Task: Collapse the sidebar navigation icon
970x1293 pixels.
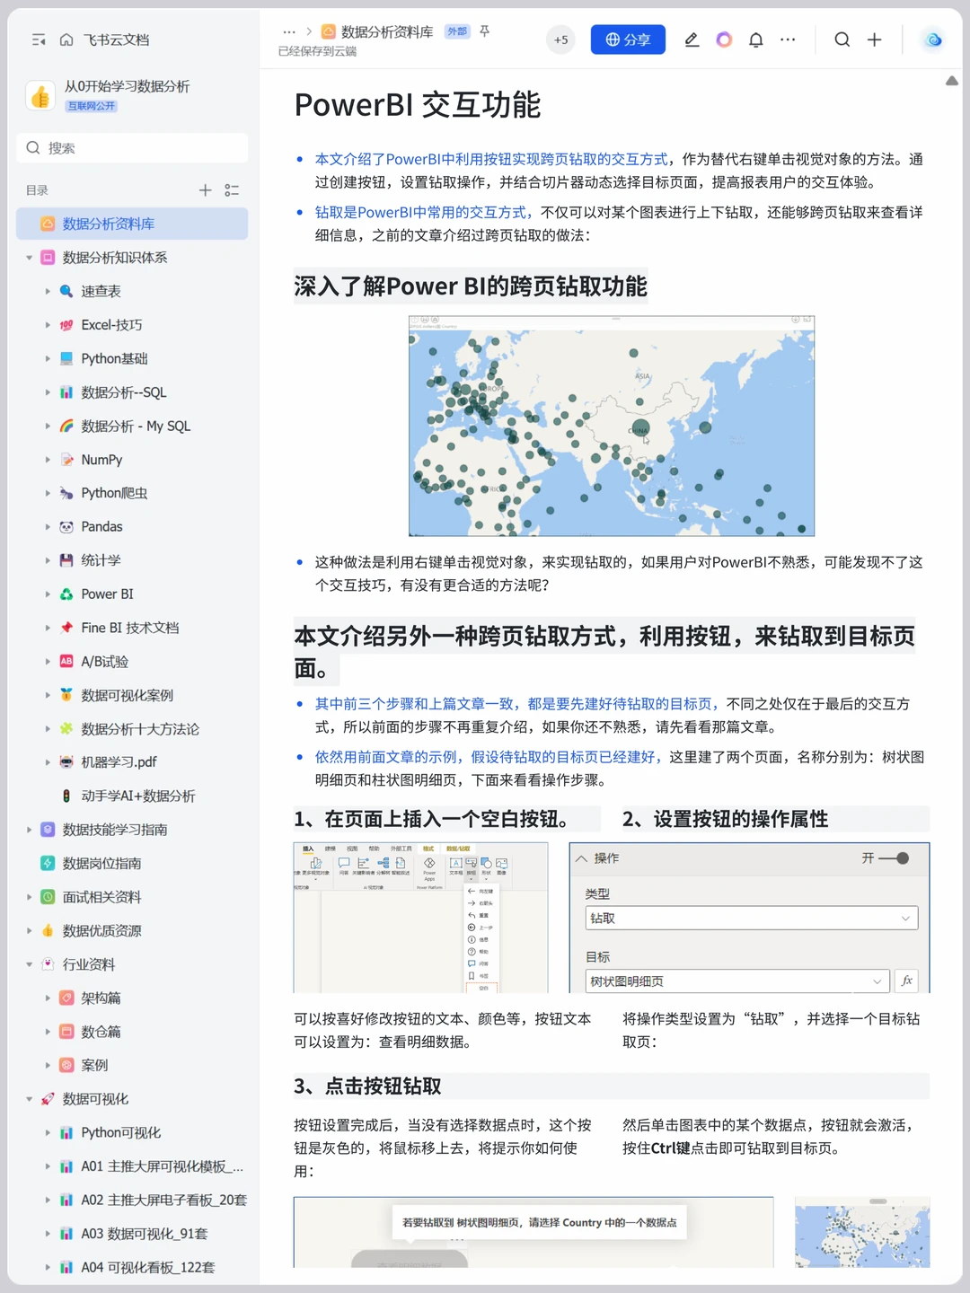Action: [38, 40]
